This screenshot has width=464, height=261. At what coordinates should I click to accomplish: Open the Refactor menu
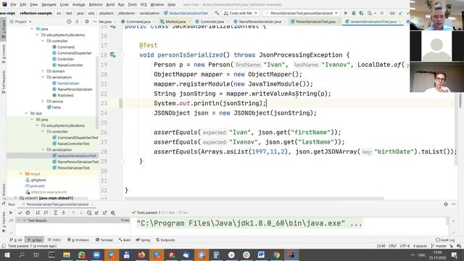click(x=96, y=4)
